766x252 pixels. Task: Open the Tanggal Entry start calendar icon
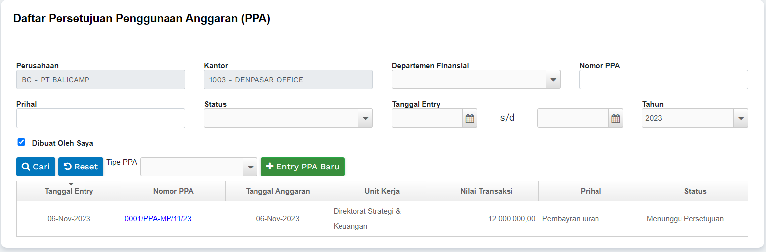470,119
